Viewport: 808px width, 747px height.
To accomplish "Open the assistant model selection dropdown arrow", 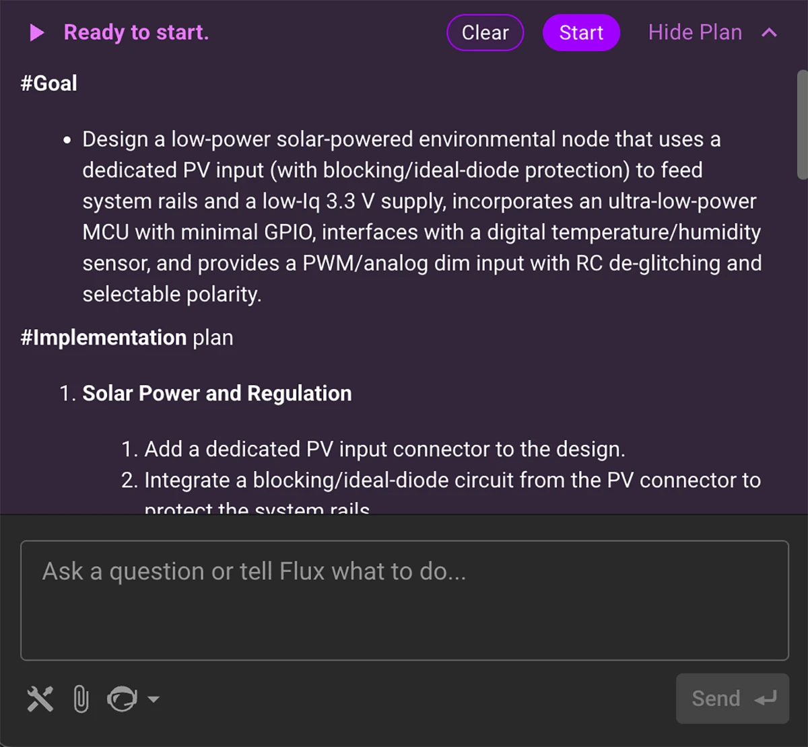I will [152, 700].
